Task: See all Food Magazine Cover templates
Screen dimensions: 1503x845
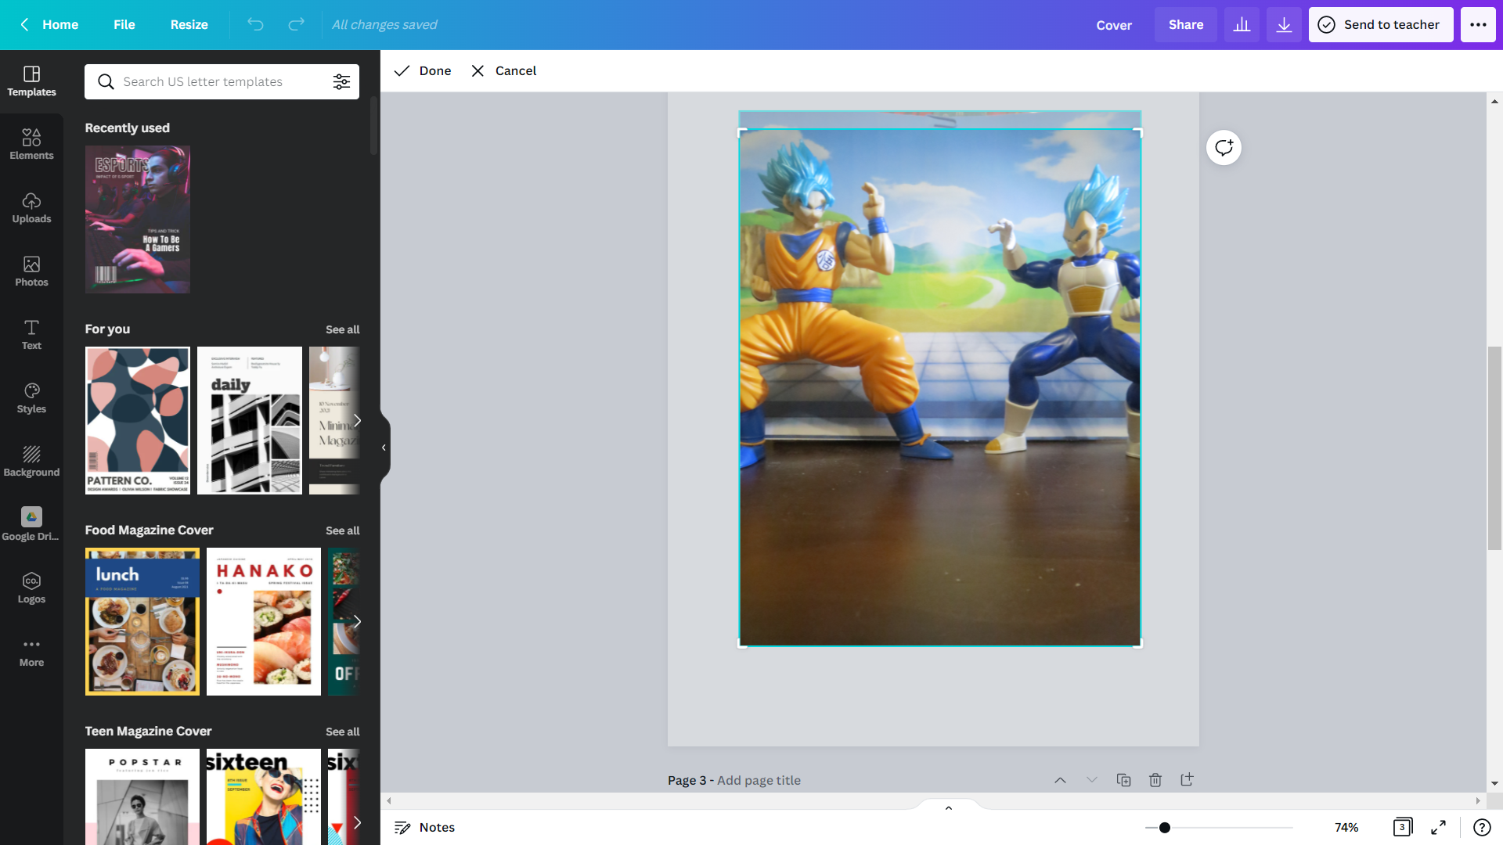Action: click(342, 530)
